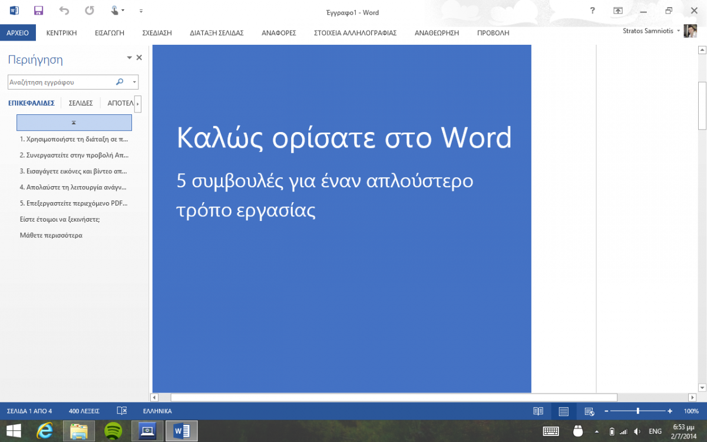
Task: Click the title Καλώς ορίσατε στο Word
Action: click(344, 137)
